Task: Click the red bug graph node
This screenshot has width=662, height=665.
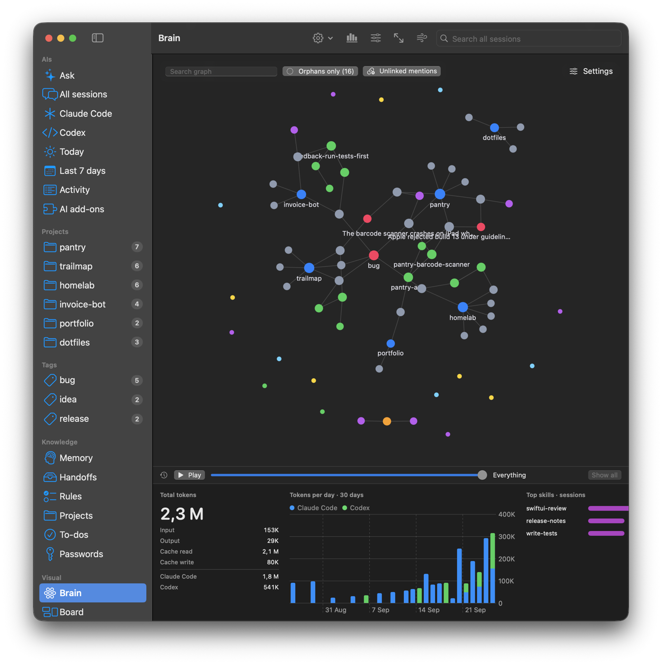Action: click(x=374, y=255)
